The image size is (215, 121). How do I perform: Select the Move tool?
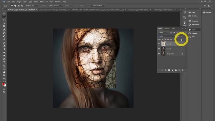click(4, 13)
